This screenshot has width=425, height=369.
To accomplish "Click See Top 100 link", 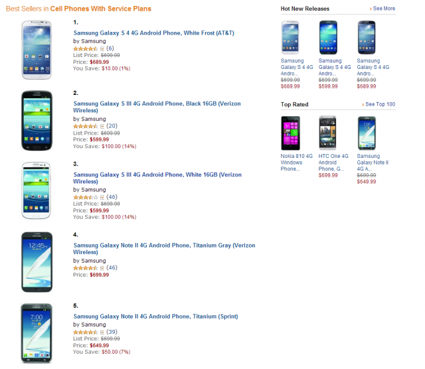I will [x=379, y=104].
